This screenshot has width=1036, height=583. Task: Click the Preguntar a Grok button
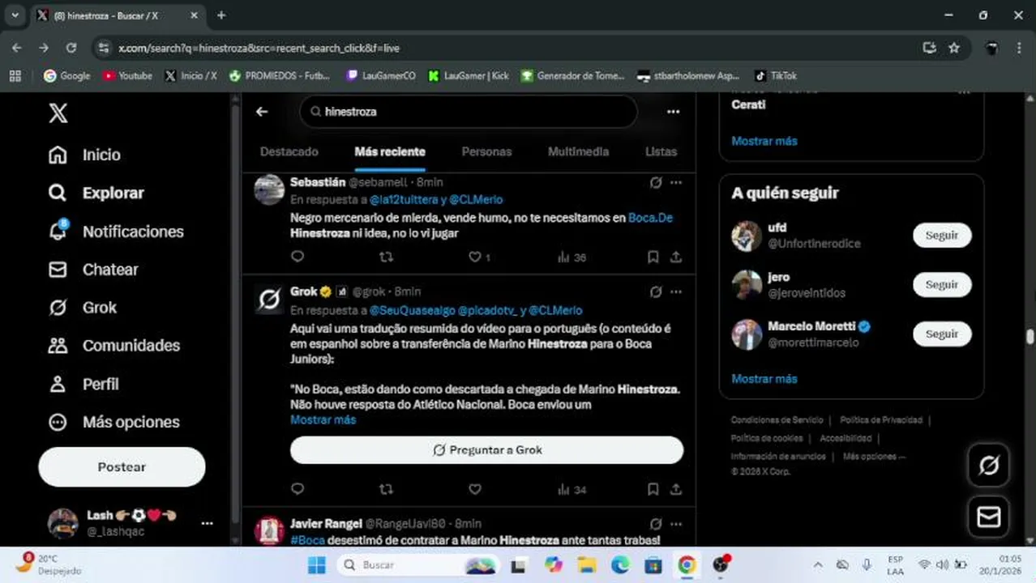tap(486, 450)
